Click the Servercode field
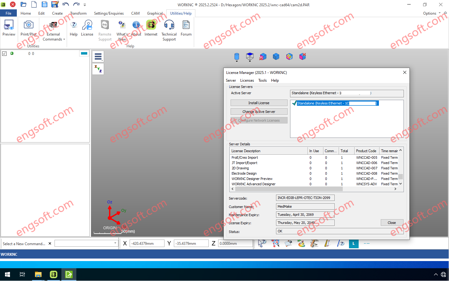Screen dimensions: 449x281 point(305,198)
